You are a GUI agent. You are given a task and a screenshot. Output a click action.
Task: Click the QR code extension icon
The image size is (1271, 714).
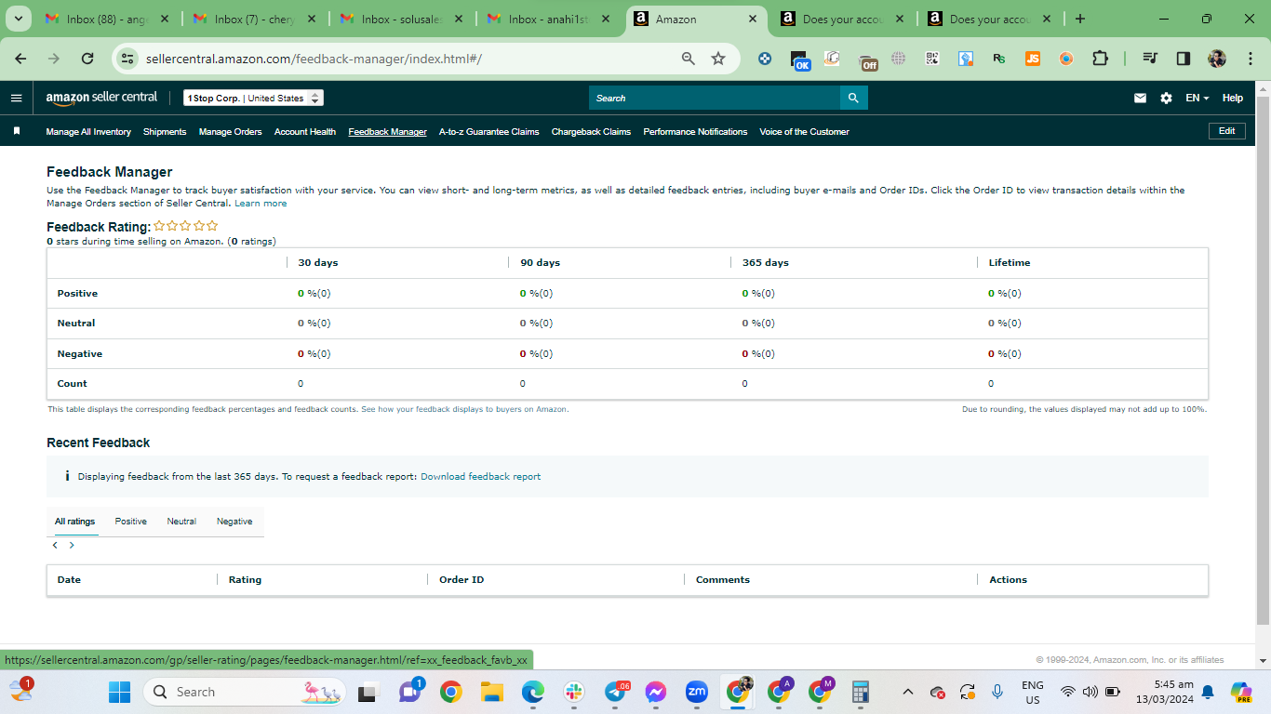pos(932,59)
